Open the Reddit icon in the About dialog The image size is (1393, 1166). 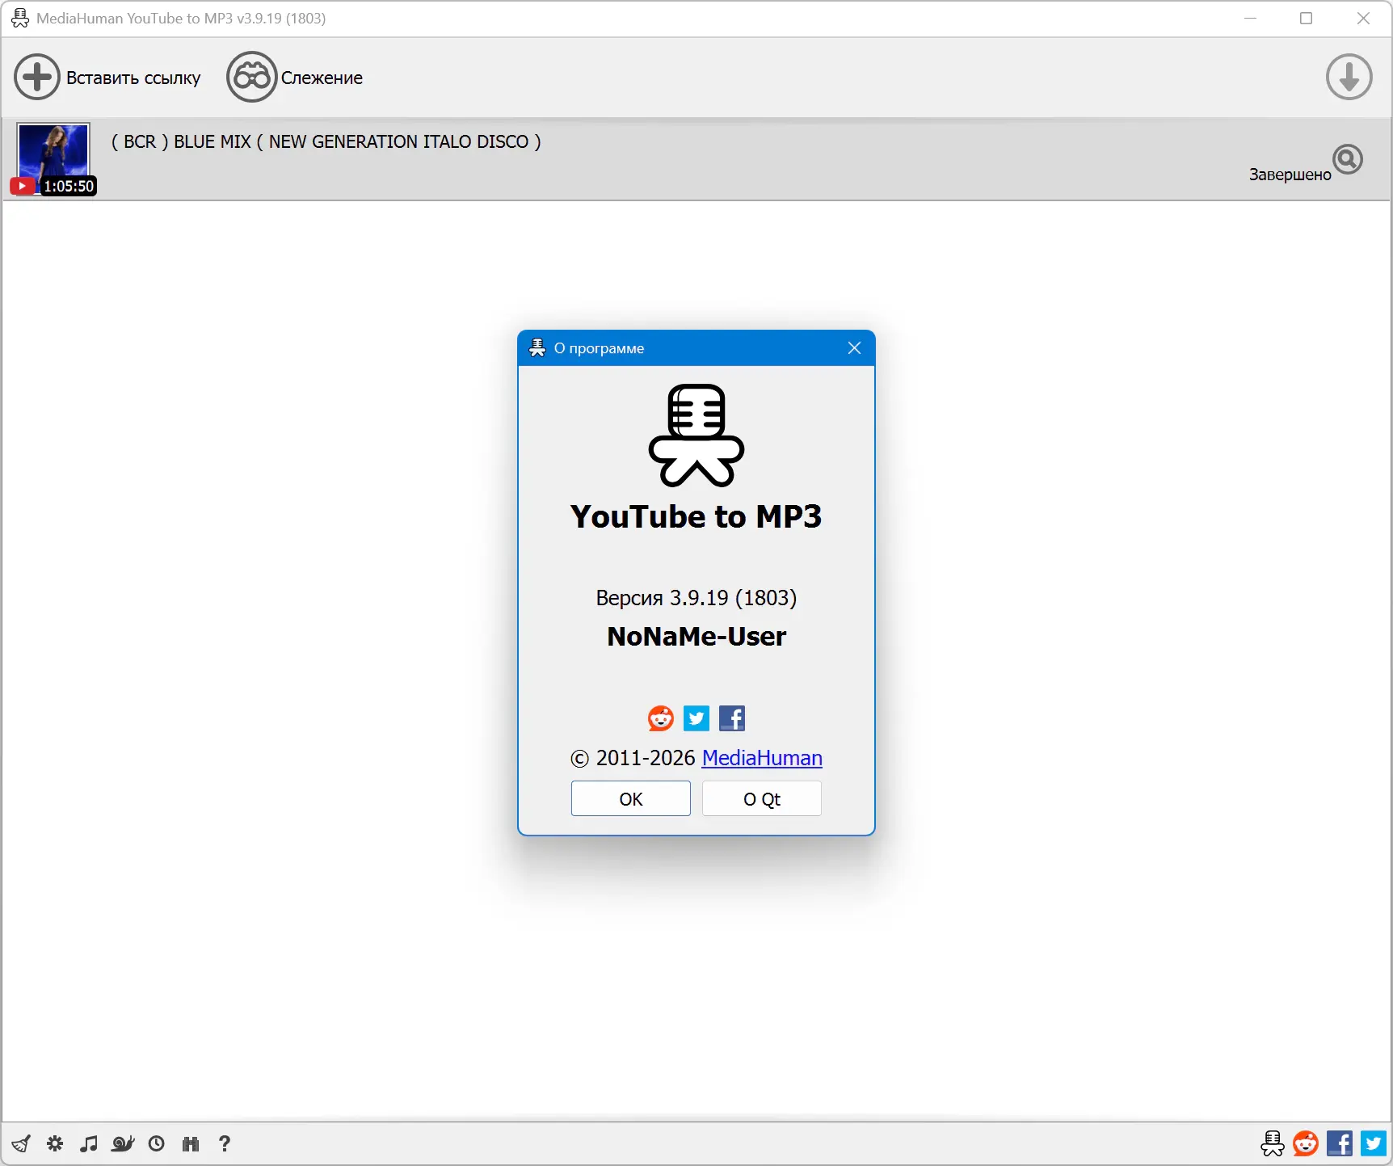click(661, 718)
